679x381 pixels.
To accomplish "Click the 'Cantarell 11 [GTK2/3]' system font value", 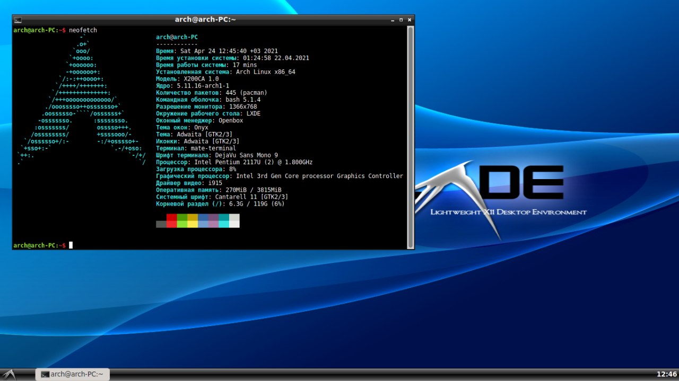I will tap(252, 197).
